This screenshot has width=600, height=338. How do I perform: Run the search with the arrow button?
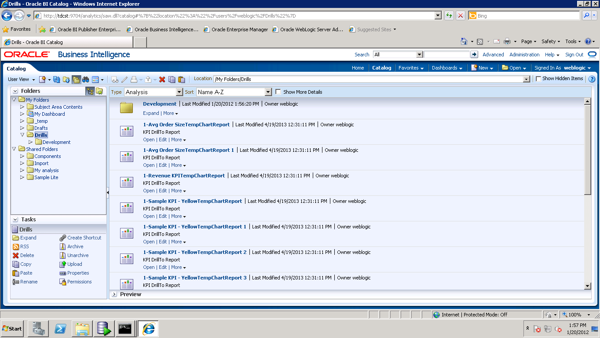tap(474, 55)
